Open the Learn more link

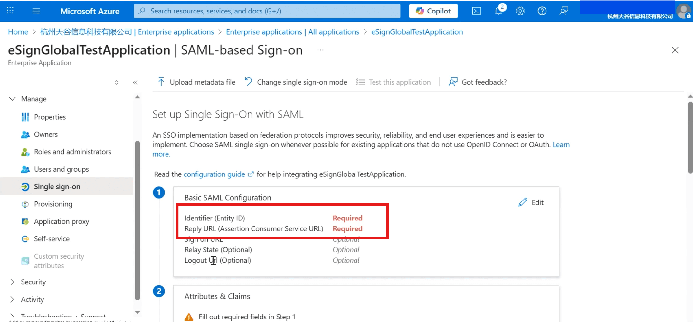[x=561, y=145]
